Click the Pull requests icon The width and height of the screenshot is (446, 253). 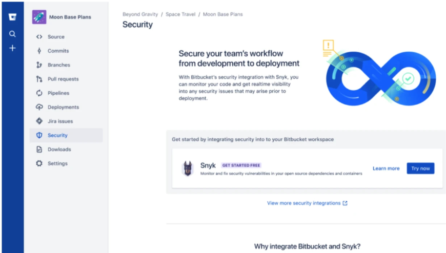pos(39,79)
